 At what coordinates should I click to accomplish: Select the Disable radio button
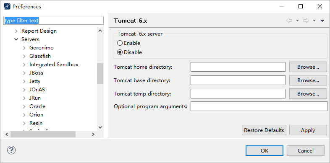click(x=120, y=52)
